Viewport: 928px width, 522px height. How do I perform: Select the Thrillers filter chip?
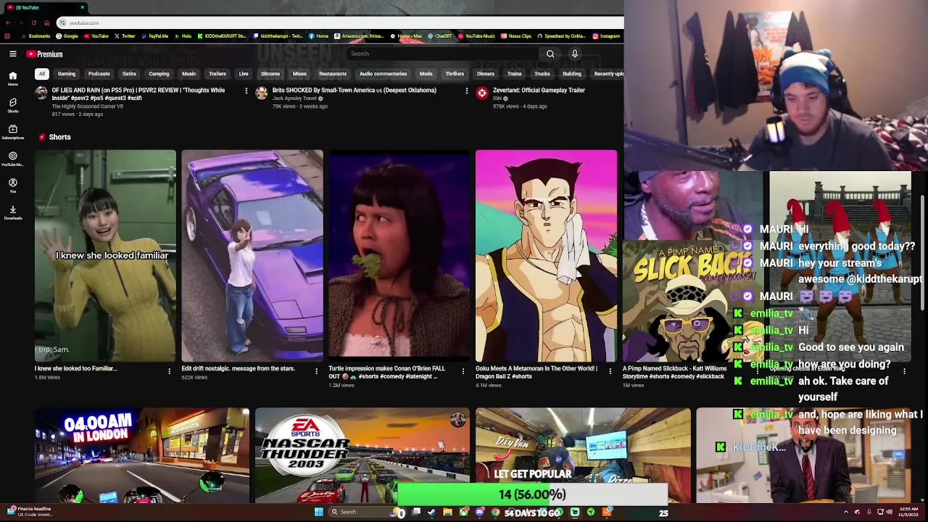pos(455,73)
